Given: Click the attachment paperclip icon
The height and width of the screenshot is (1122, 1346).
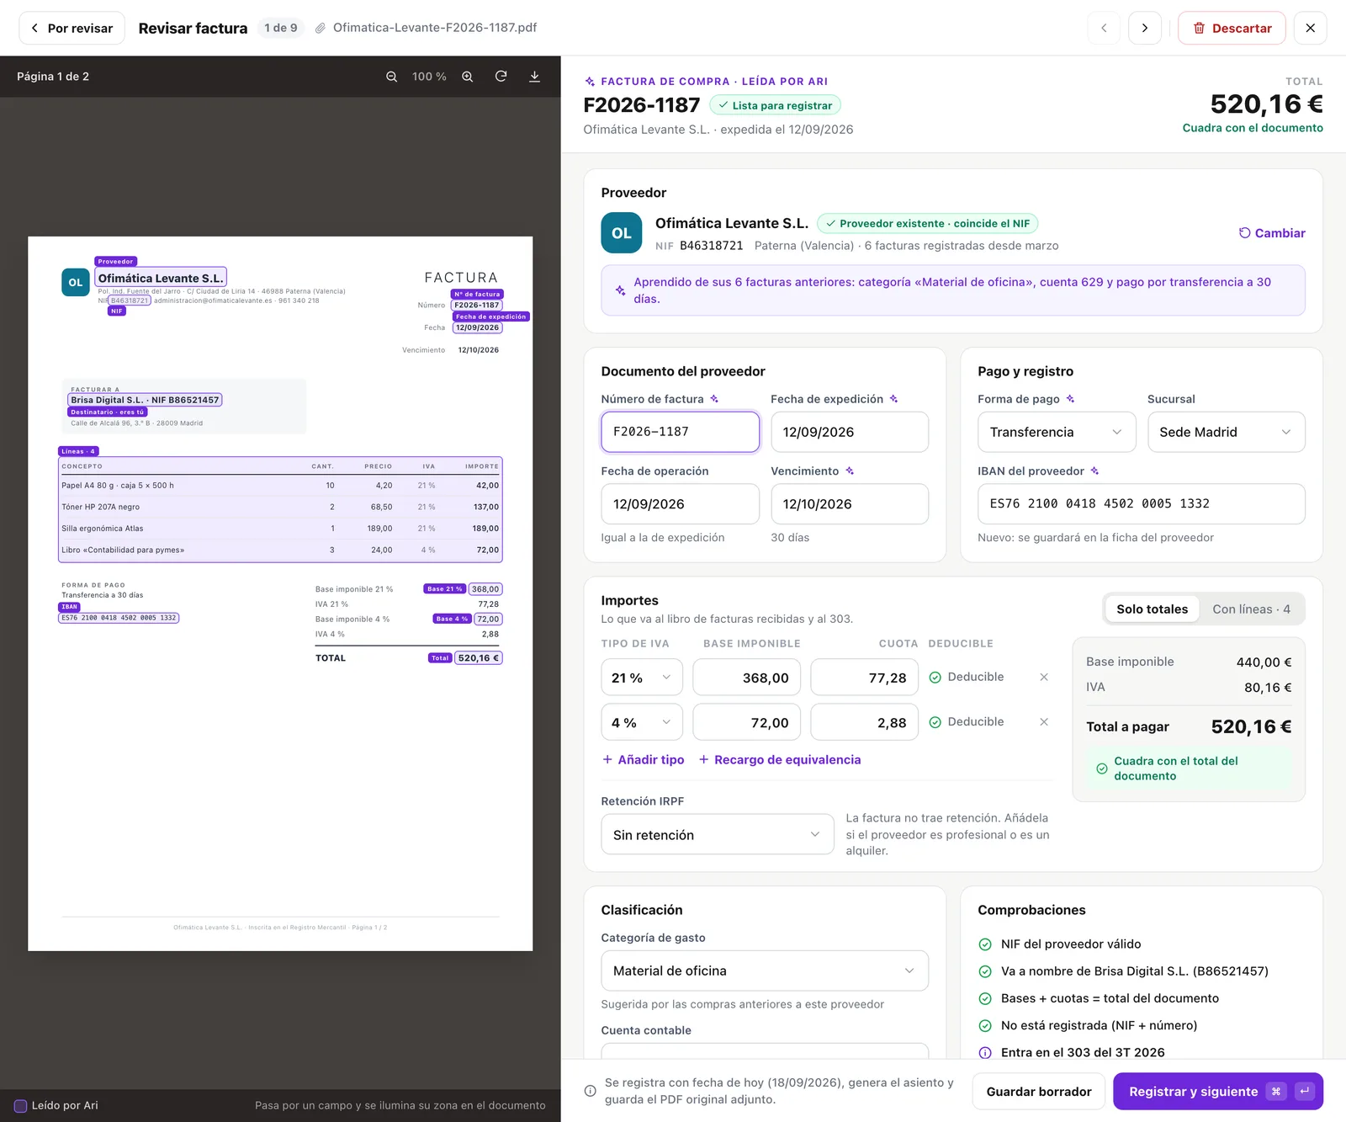Looking at the screenshot, I should [x=321, y=28].
